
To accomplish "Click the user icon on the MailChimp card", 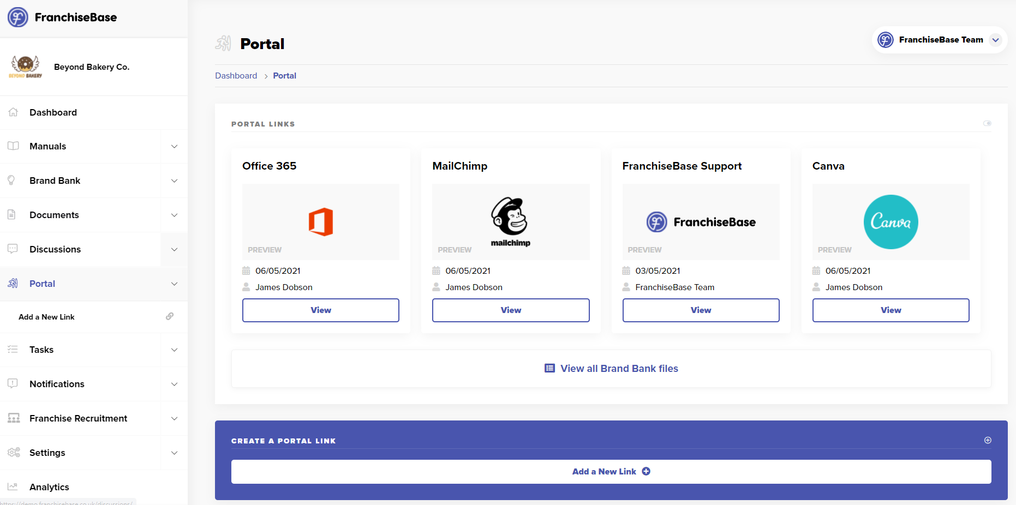I will coord(436,287).
